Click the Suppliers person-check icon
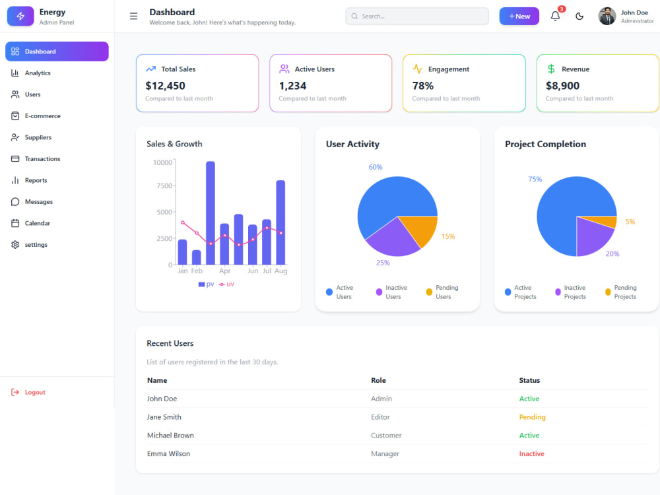The image size is (660, 495). click(15, 137)
